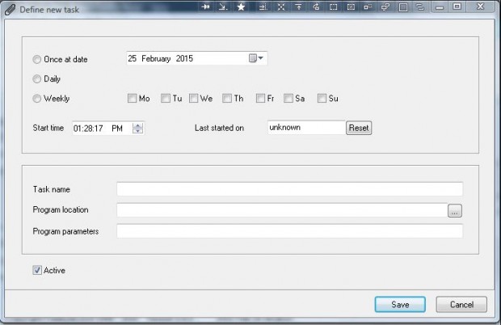Open the date picker calendar dropdown
This screenshot has width=501, height=325.
click(256, 58)
